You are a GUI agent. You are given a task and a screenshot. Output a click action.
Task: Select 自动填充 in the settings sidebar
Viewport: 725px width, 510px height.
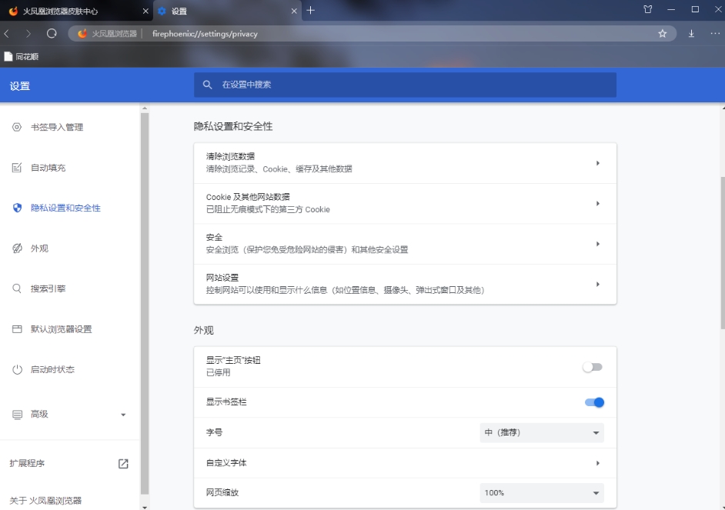48,168
